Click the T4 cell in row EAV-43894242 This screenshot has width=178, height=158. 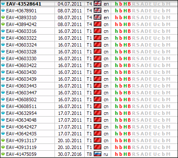click(x=89, y=24)
